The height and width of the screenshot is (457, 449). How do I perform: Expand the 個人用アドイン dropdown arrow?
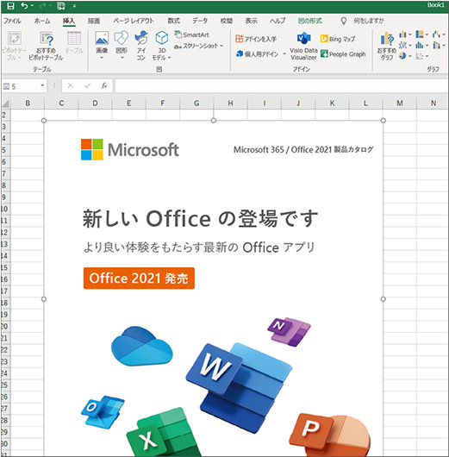284,54
